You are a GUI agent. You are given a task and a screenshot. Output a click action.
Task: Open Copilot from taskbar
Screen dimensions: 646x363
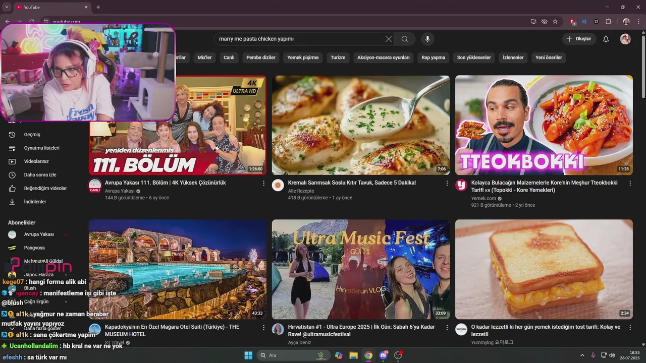(339, 355)
